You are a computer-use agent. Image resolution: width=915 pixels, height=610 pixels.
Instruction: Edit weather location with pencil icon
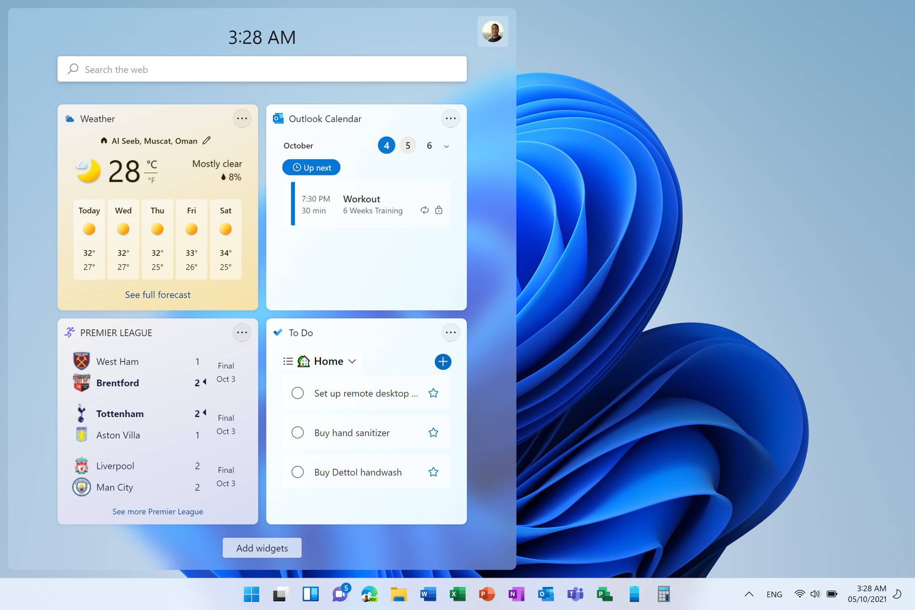[x=206, y=141]
